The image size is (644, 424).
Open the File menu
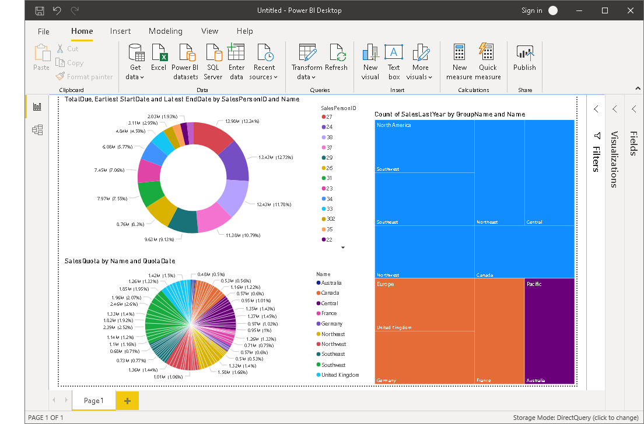pyautogui.click(x=44, y=31)
